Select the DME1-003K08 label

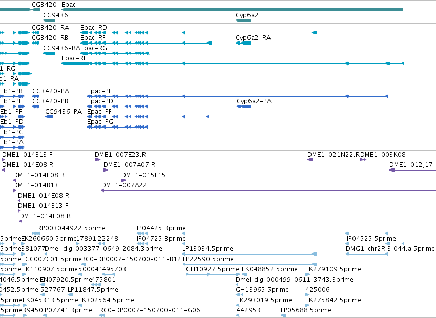[383, 155]
